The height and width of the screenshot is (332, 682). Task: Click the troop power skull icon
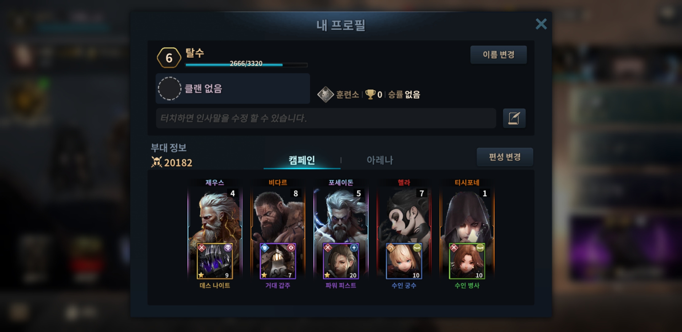[x=157, y=162]
